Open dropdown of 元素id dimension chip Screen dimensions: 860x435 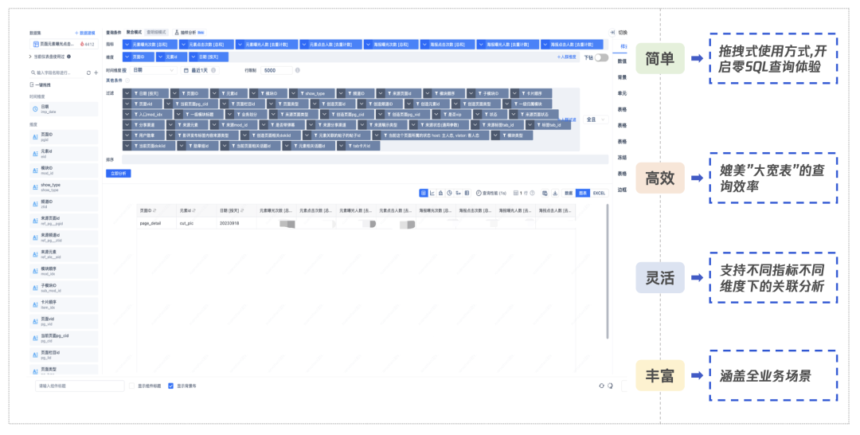click(160, 57)
